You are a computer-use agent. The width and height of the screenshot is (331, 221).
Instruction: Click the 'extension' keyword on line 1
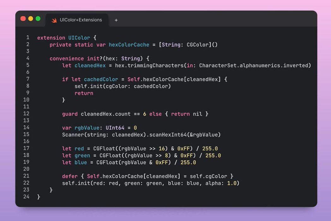tap(51, 38)
